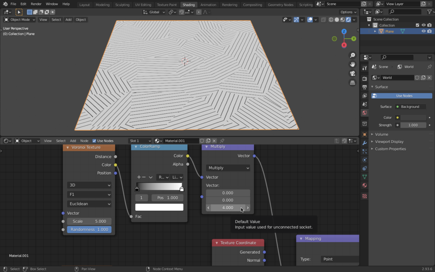
Task: Open the Render Properties tab
Action: [365, 79]
